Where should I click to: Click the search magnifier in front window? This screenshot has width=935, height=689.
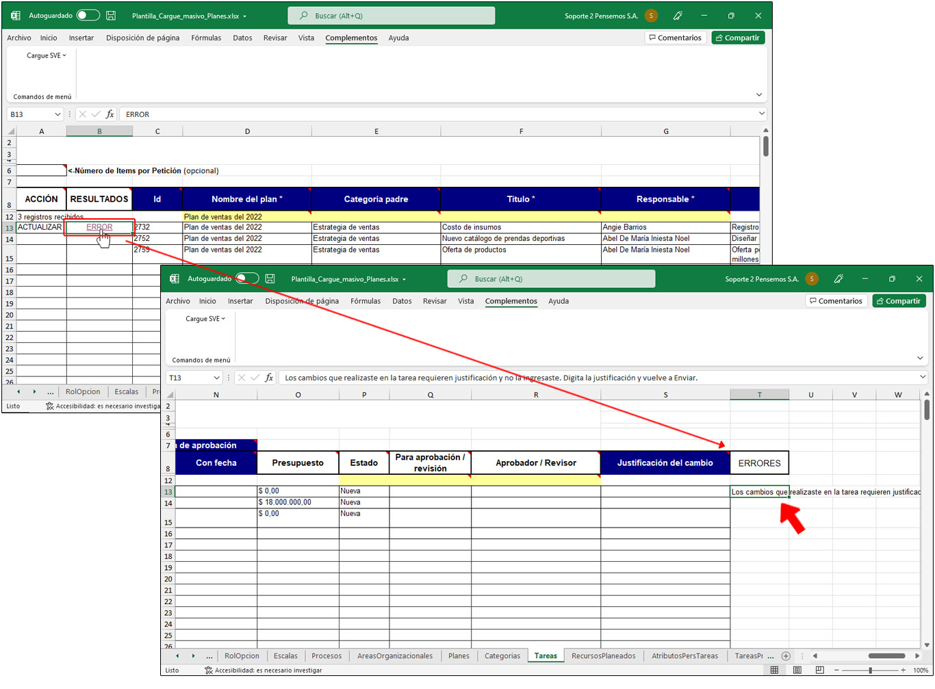[463, 278]
